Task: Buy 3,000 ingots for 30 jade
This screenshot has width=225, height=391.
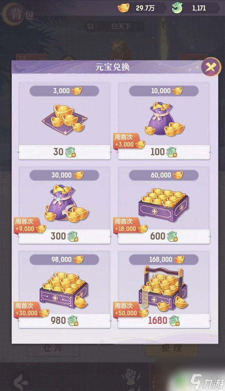Action: [x=64, y=152]
